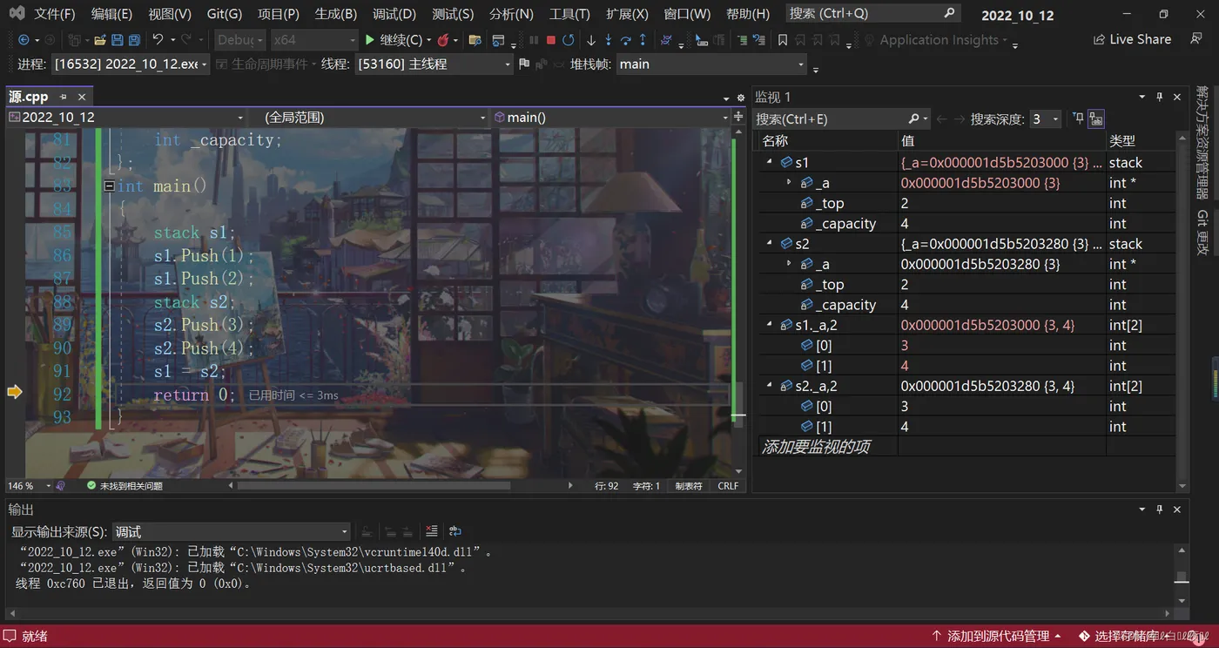Image resolution: width=1219 pixels, height=648 pixels.
Task: Click the code cleanup brush icon
Action: (61, 486)
